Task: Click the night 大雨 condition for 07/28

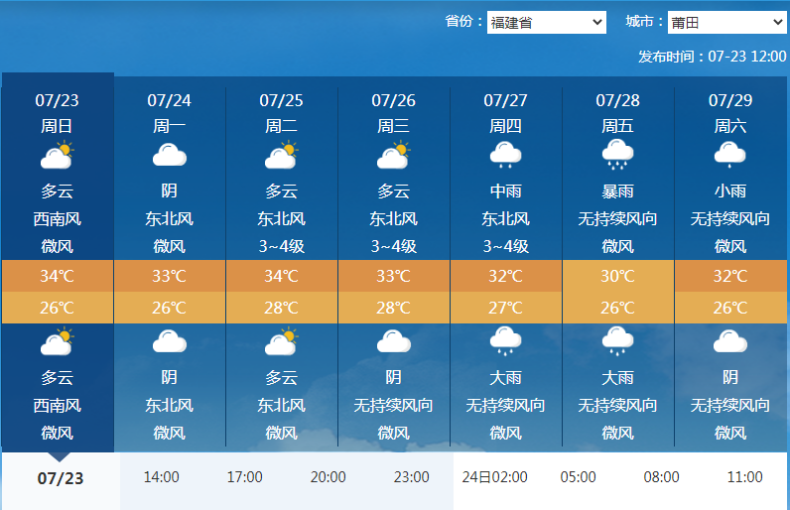Action: pos(617,378)
